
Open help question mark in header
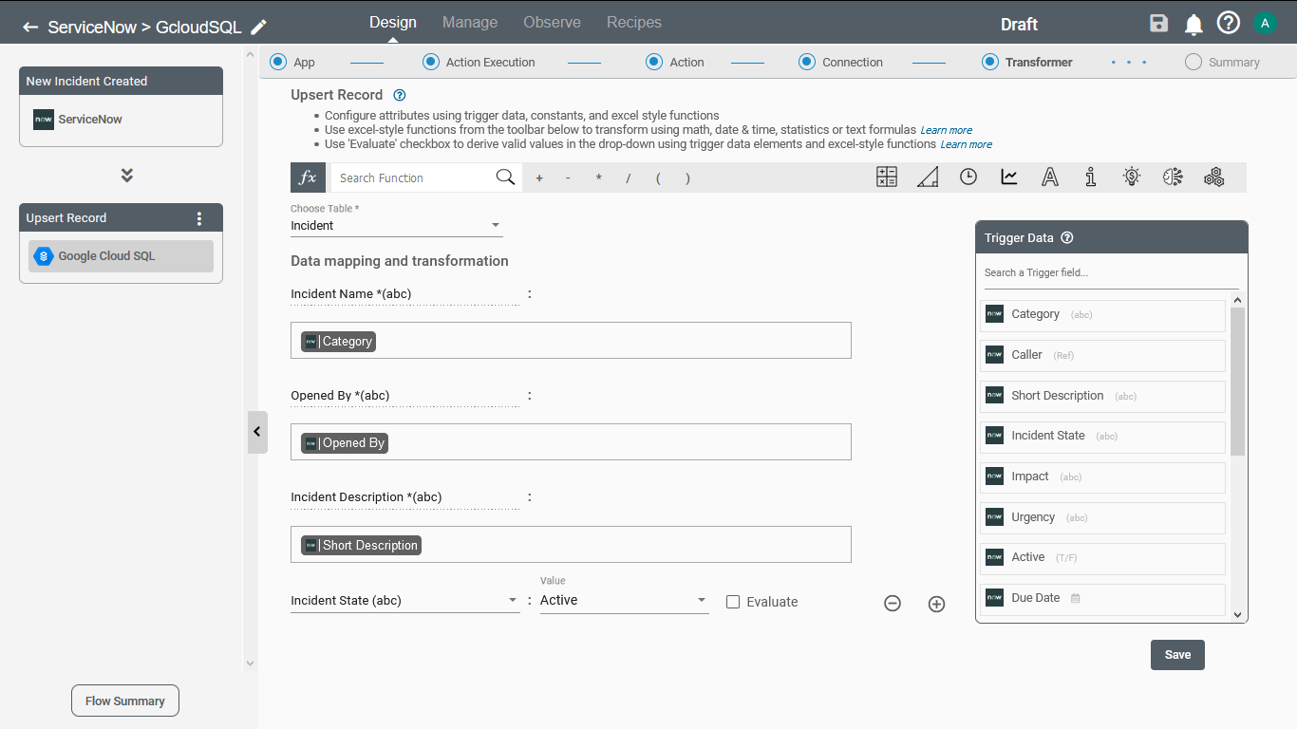(1229, 23)
